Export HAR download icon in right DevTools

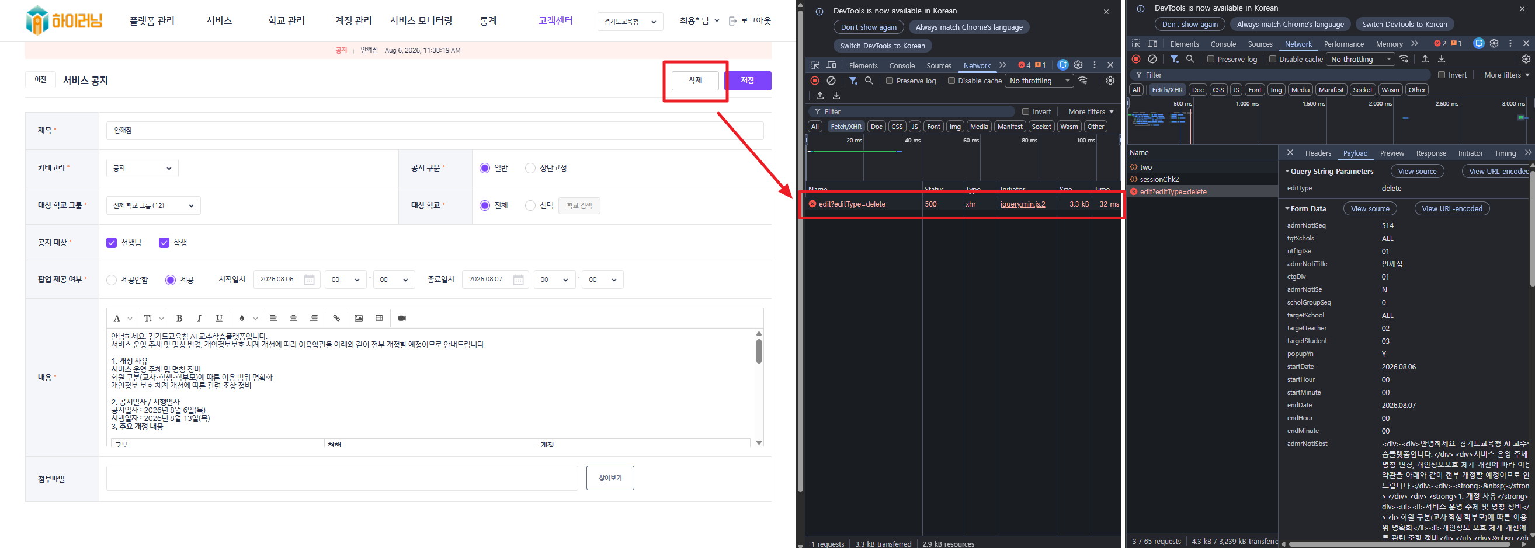(1442, 58)
